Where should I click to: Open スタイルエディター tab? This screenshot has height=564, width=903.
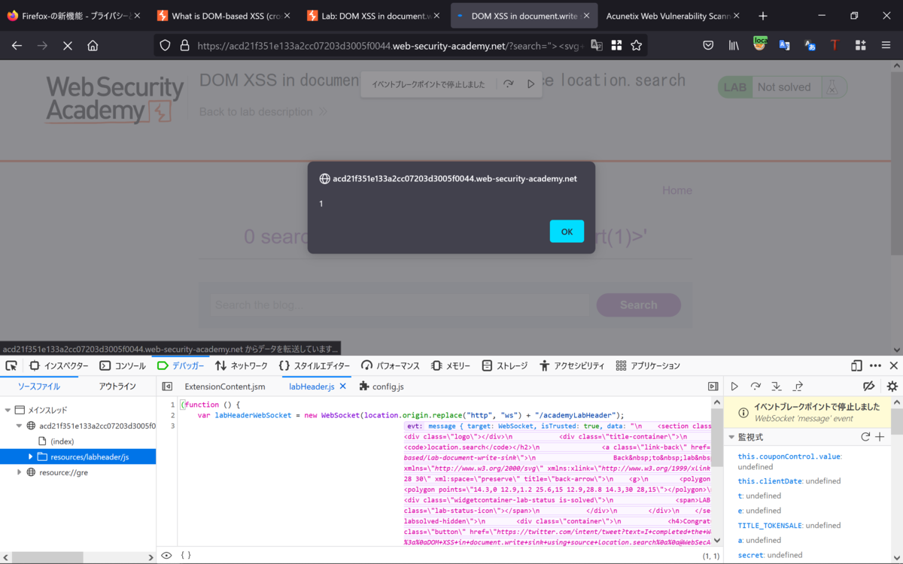(314, 365)
